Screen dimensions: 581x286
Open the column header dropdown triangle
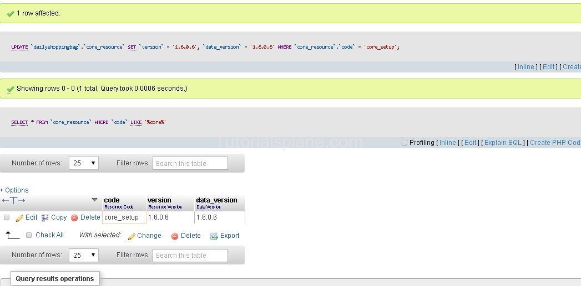pyautogui.click(x=94, y=200)
